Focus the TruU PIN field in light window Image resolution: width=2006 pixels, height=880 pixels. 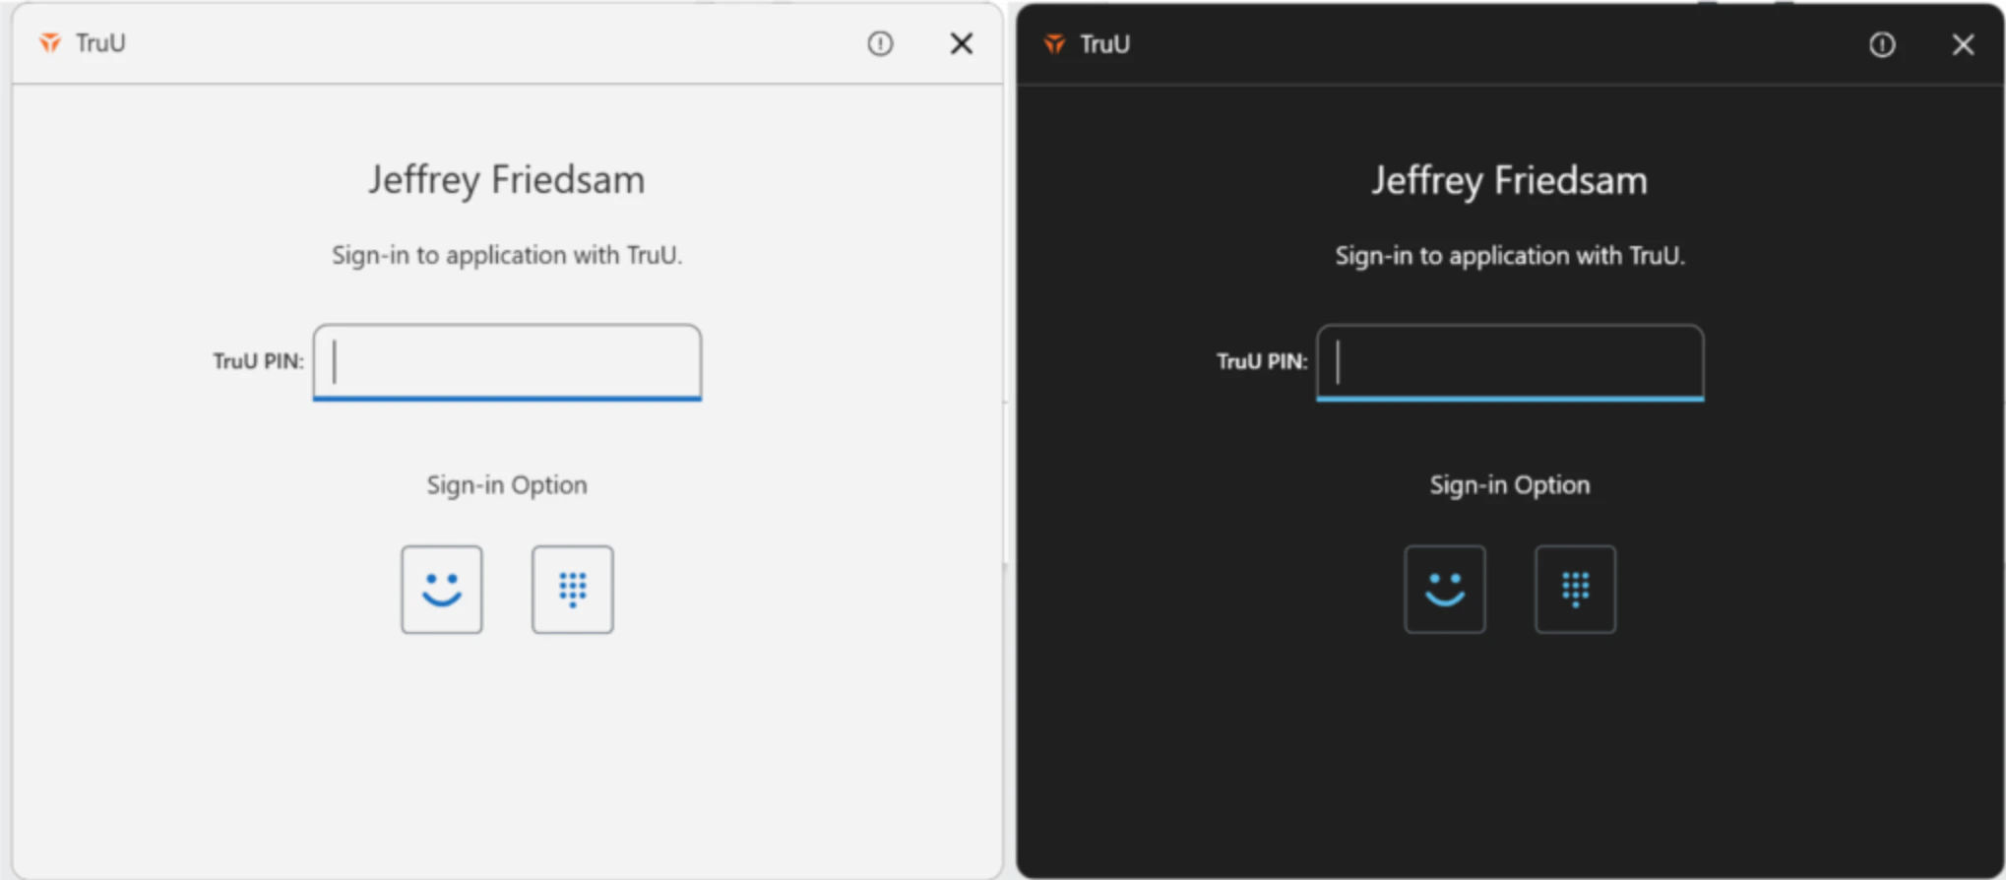[x=507, y=362]
